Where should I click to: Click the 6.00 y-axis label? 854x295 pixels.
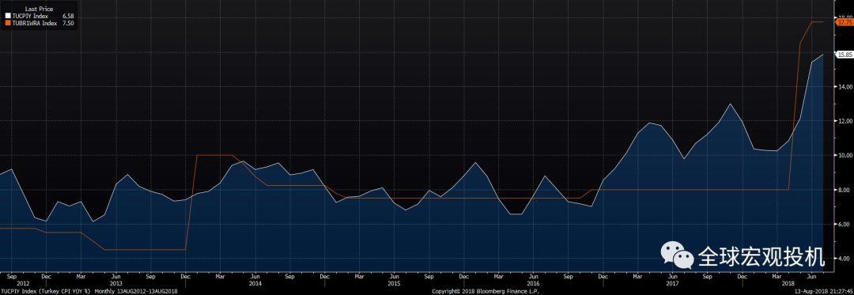click(x=845, y=225)
